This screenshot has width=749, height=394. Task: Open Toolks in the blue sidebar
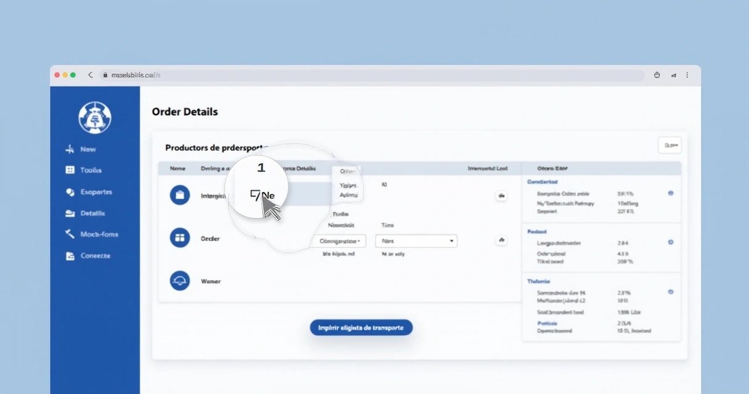(83, 170)
